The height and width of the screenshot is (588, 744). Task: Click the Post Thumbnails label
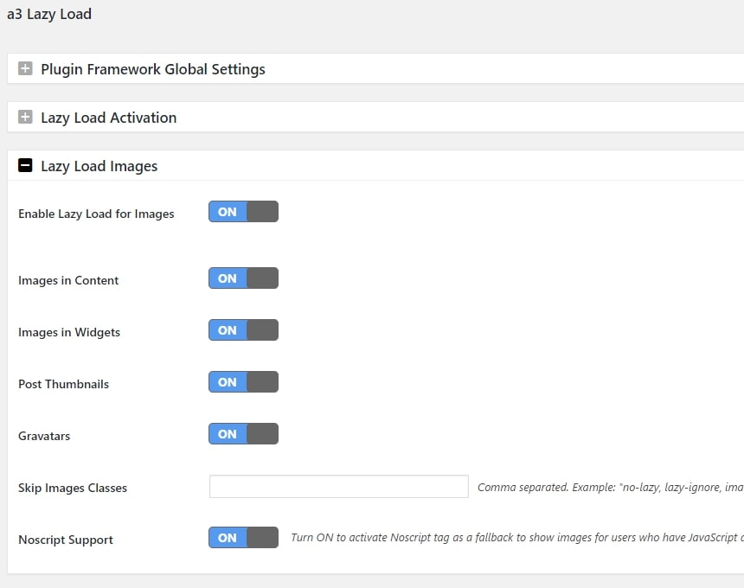coord(63,384)
